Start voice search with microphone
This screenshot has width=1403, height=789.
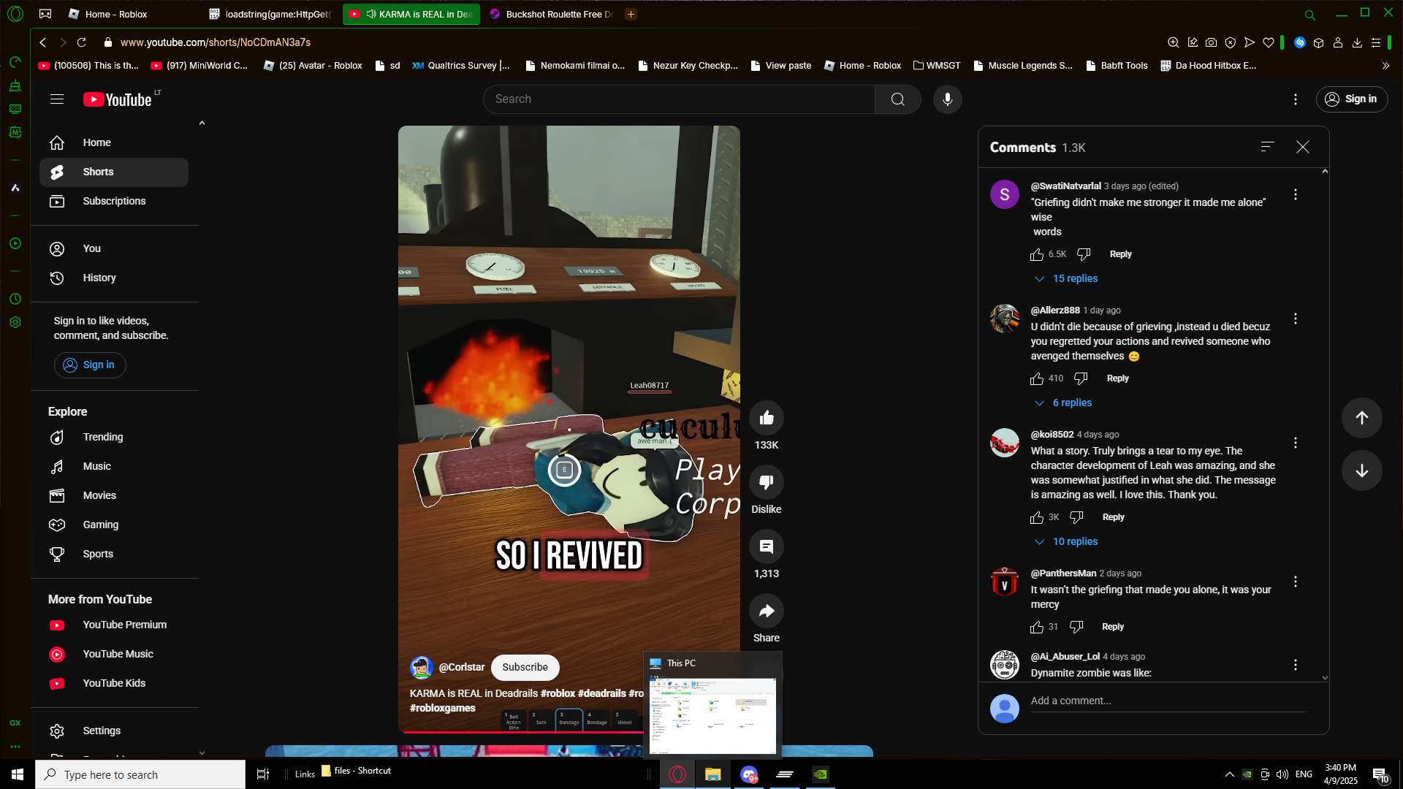tap(947, 99)
